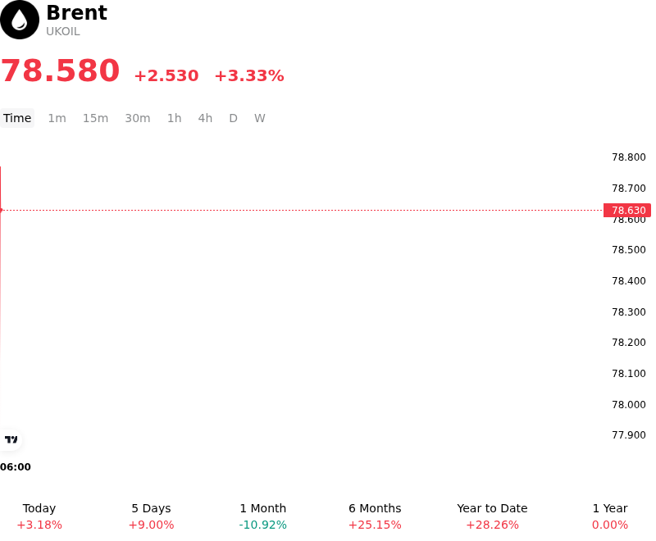Show the 1 Year performance range
This screenshot has width=656, height=541.
tap(610, 516)
